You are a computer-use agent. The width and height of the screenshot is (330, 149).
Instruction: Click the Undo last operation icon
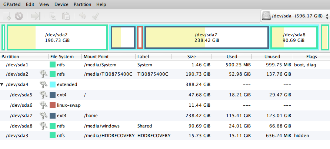(82, 16)
